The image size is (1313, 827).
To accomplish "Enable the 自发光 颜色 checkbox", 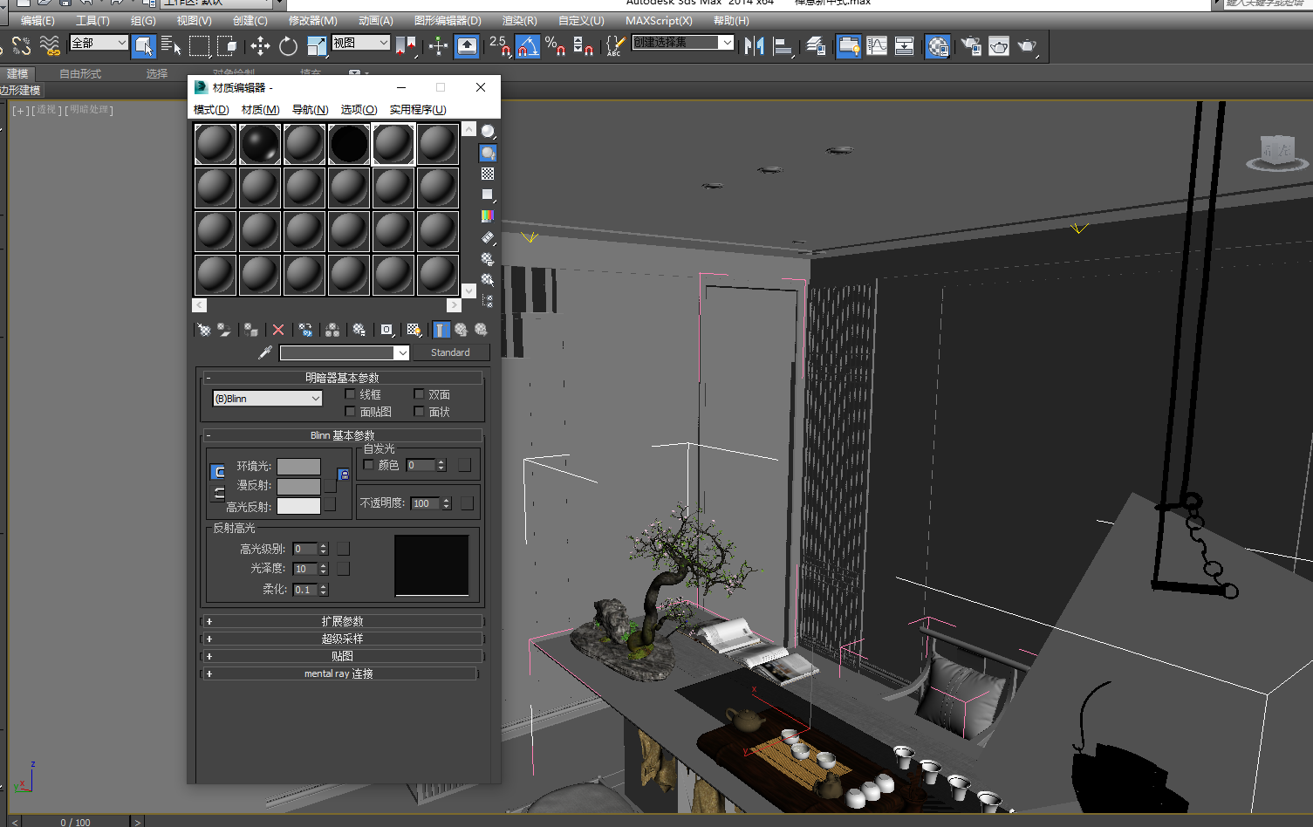I will point(368,465).
